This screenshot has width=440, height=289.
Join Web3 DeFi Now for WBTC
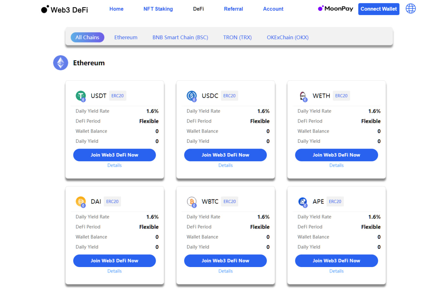click(225, 261)
